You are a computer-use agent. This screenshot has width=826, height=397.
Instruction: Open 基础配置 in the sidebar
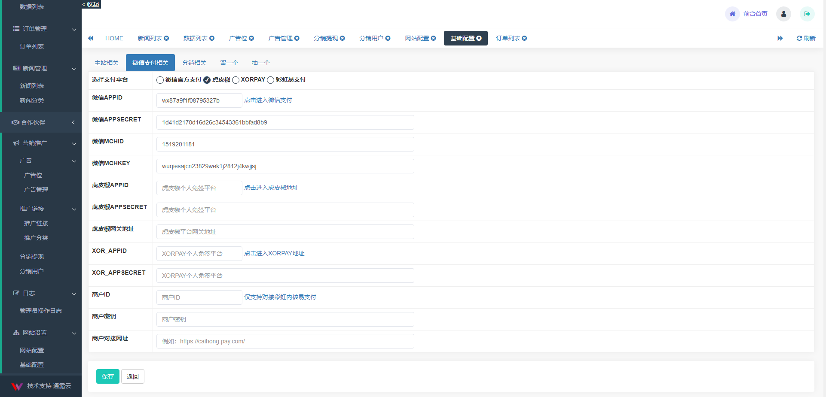coord(32,365)
